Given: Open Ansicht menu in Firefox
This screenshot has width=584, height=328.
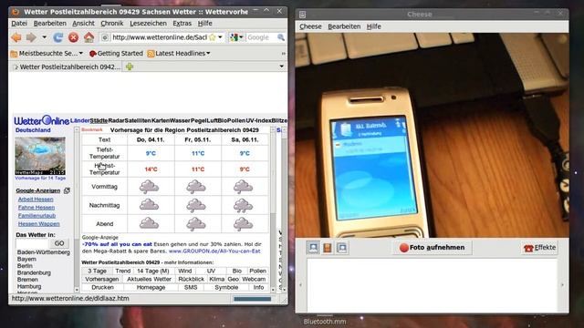Looking at the screenshot, I should [83, 24].
